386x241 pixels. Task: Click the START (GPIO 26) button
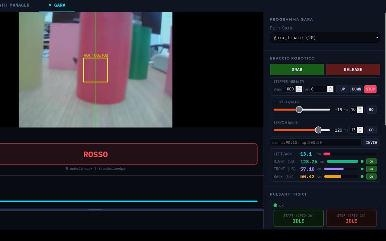(299, 218)
